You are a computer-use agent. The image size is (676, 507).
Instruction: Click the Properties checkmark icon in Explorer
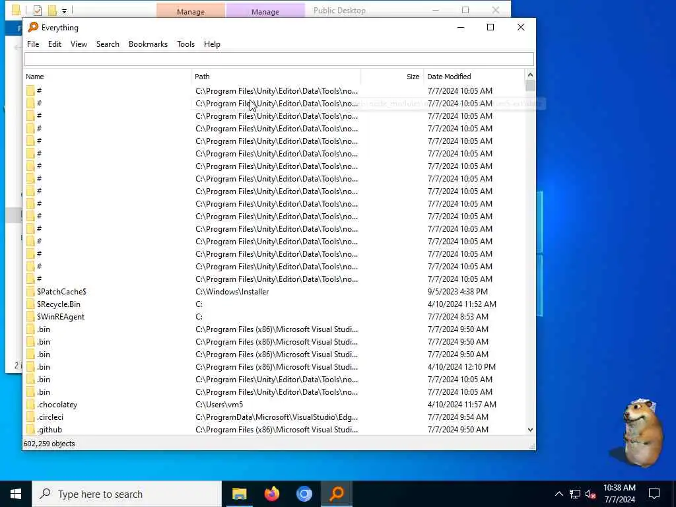pos(38,11)
